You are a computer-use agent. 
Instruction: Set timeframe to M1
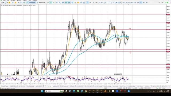(124, 2)
